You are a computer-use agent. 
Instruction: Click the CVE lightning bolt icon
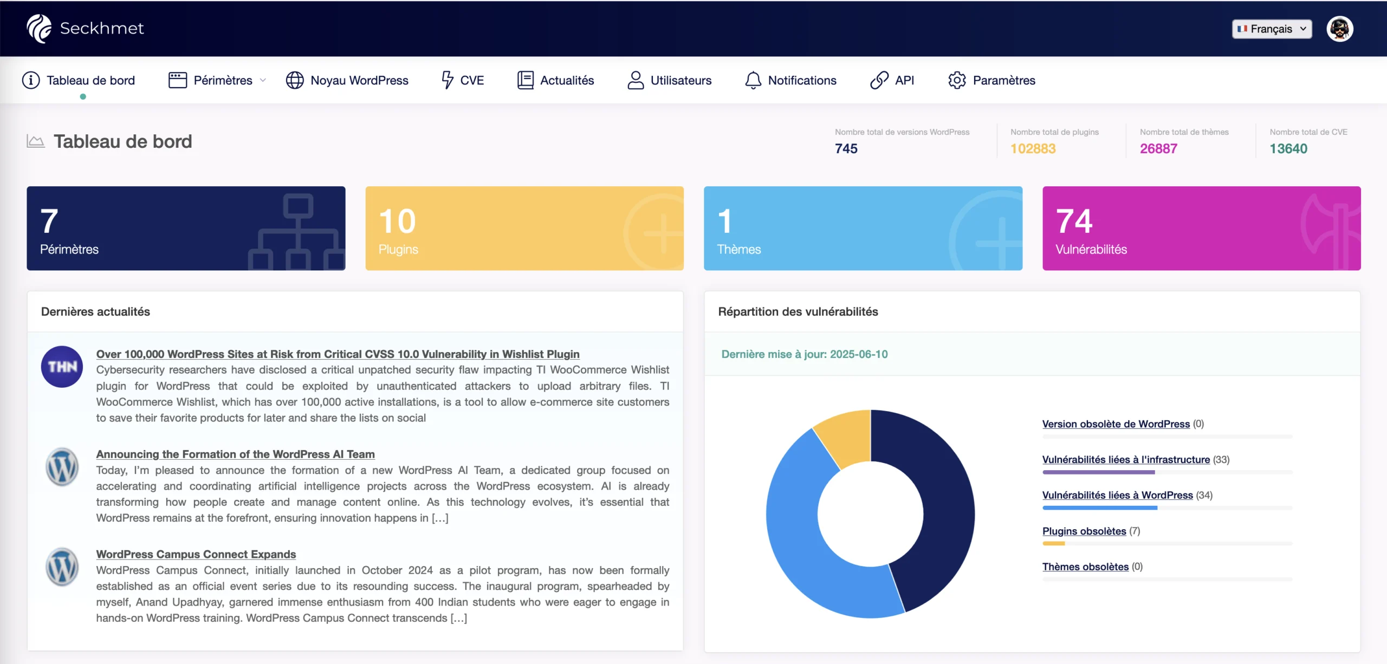pos(447,80)
